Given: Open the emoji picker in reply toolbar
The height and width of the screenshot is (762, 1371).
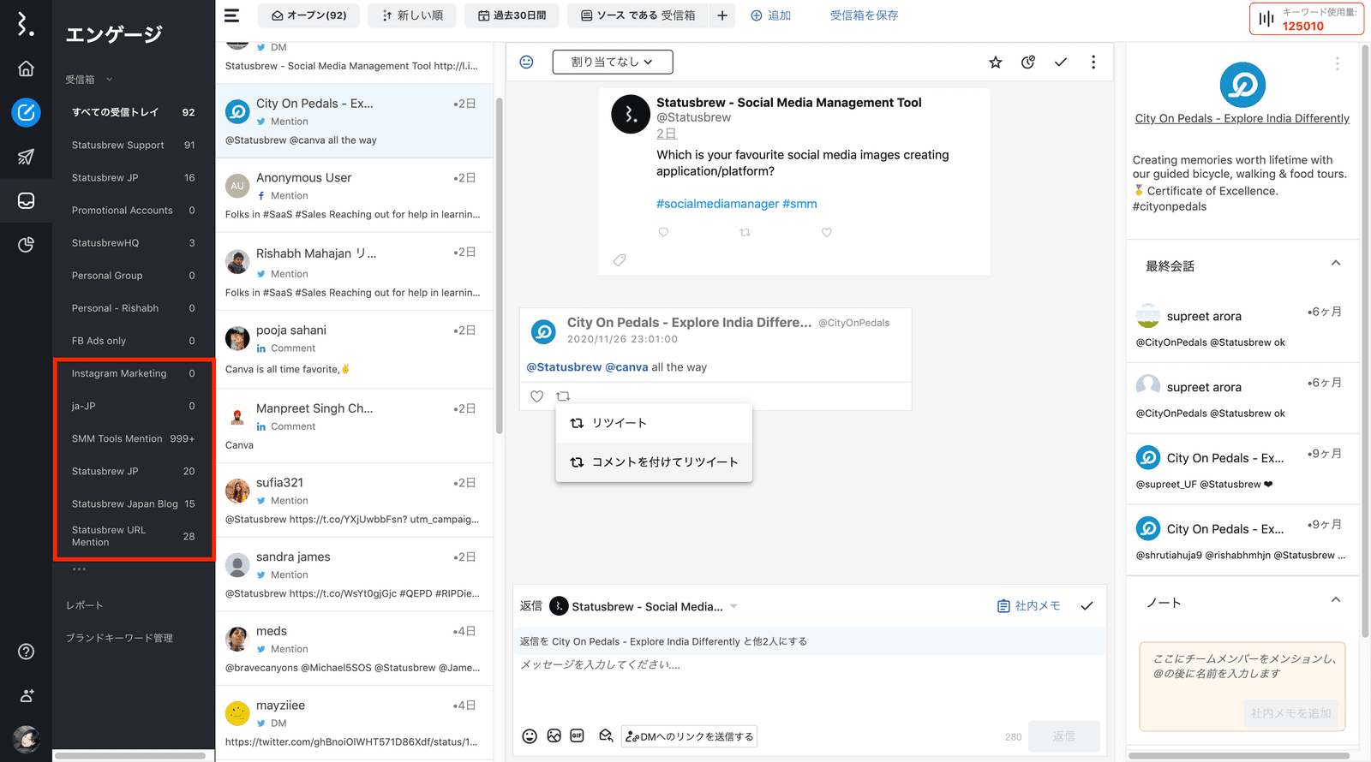Looking at the screenshot, I should (x=530, y=736).
